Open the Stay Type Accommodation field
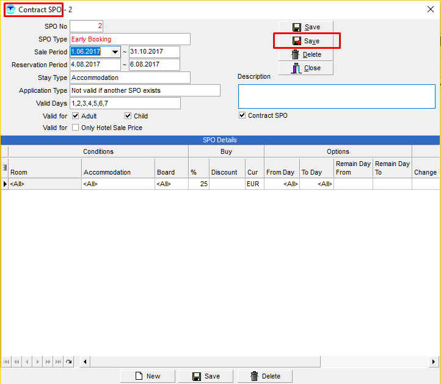 coord(130,78)
